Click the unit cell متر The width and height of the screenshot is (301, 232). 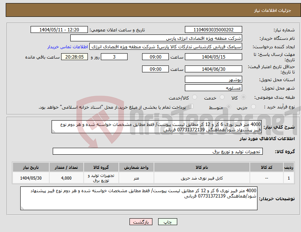point(136,178)
